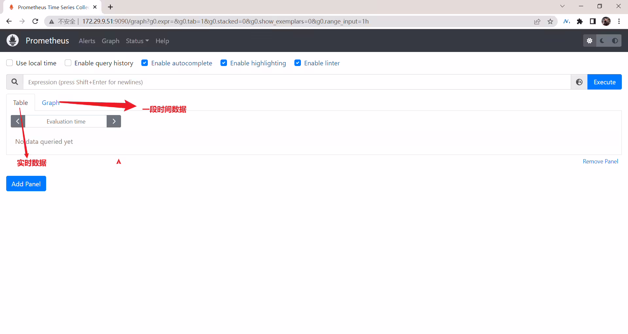This screenshot has height=334, width=628.
Task: Disable the Enable linter checkbox
Action: tap(298, 63)
